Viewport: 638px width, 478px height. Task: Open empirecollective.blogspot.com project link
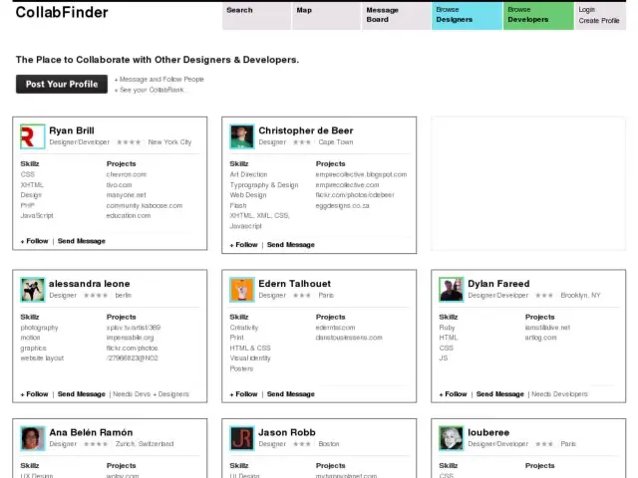pyautogui.click(x=361, y=174)
